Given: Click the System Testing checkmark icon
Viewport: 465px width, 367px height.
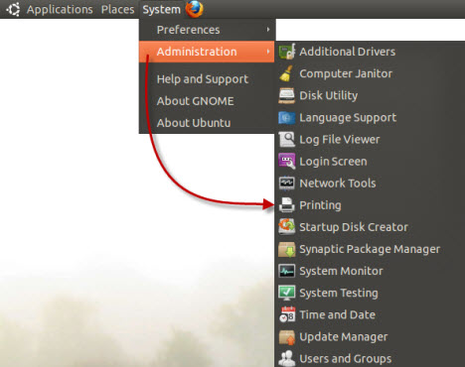Looking at the screenshot, I should pos(287,293).
